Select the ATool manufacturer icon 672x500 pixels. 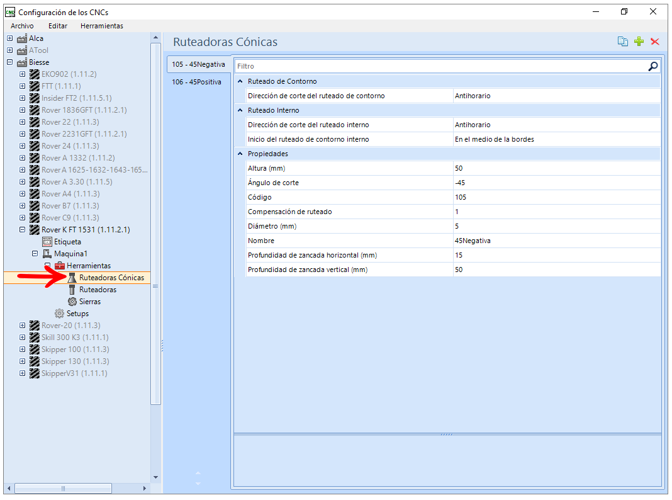click(22, 50)
